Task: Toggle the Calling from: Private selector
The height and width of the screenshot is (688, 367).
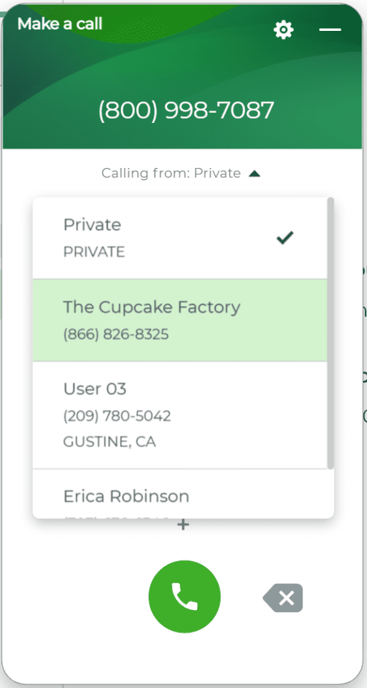Action: pos(181,173)
